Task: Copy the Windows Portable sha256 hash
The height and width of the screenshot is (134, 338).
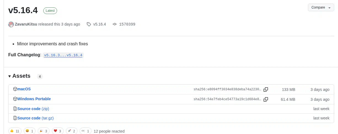Action: tap(266, 99)
